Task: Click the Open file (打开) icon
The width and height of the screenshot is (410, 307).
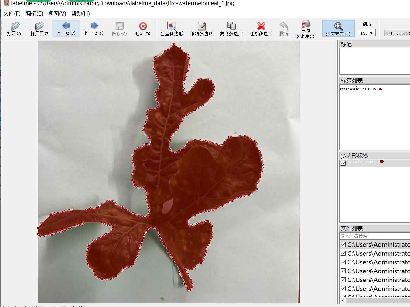Action: pos(15,29)
